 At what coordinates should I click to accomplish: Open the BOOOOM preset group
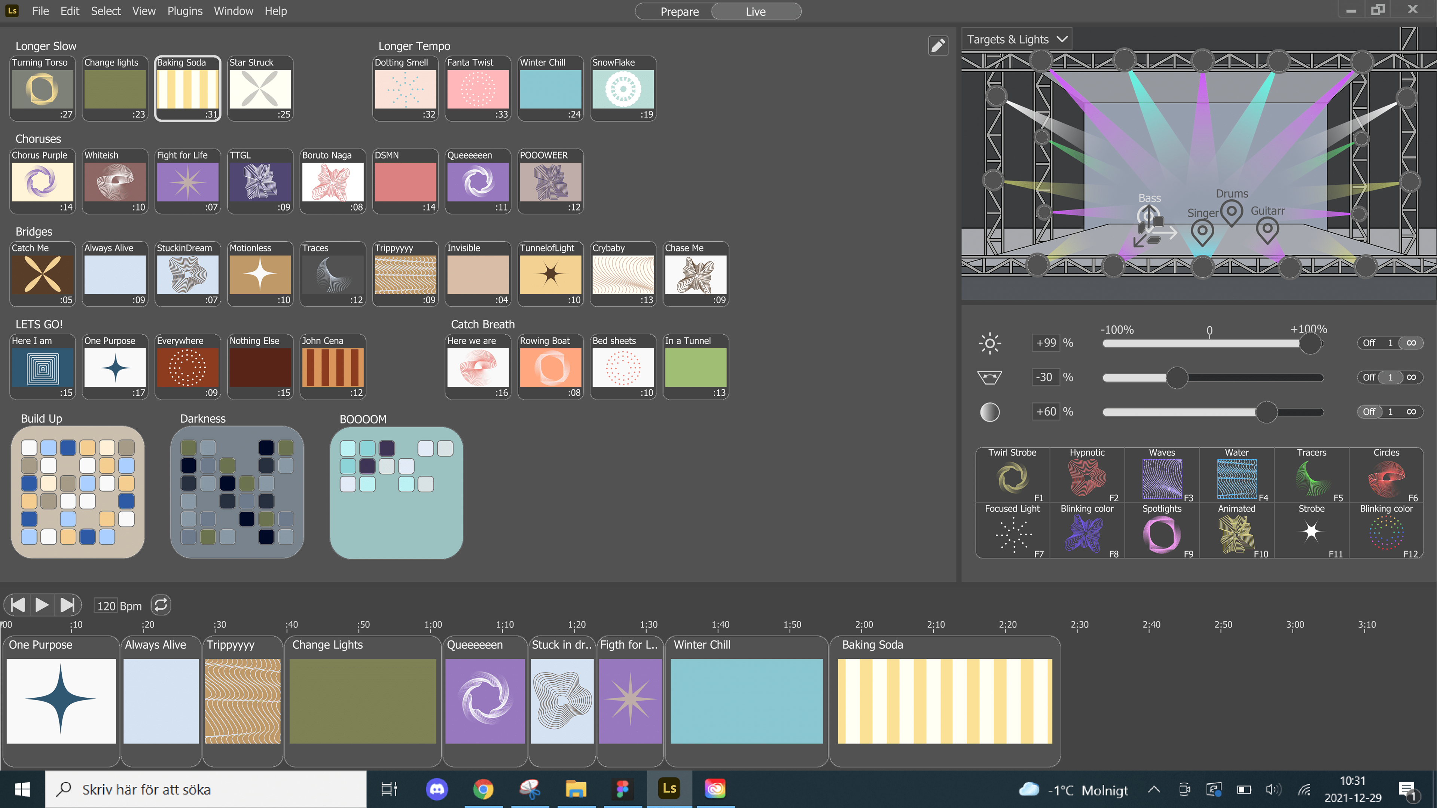click(x=397, y=492)
